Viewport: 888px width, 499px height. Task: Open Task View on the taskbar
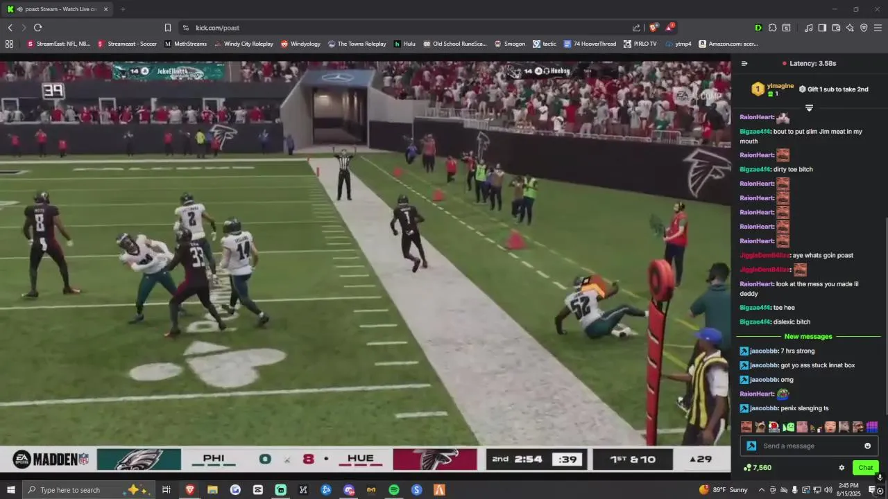[x=166, y=490]
